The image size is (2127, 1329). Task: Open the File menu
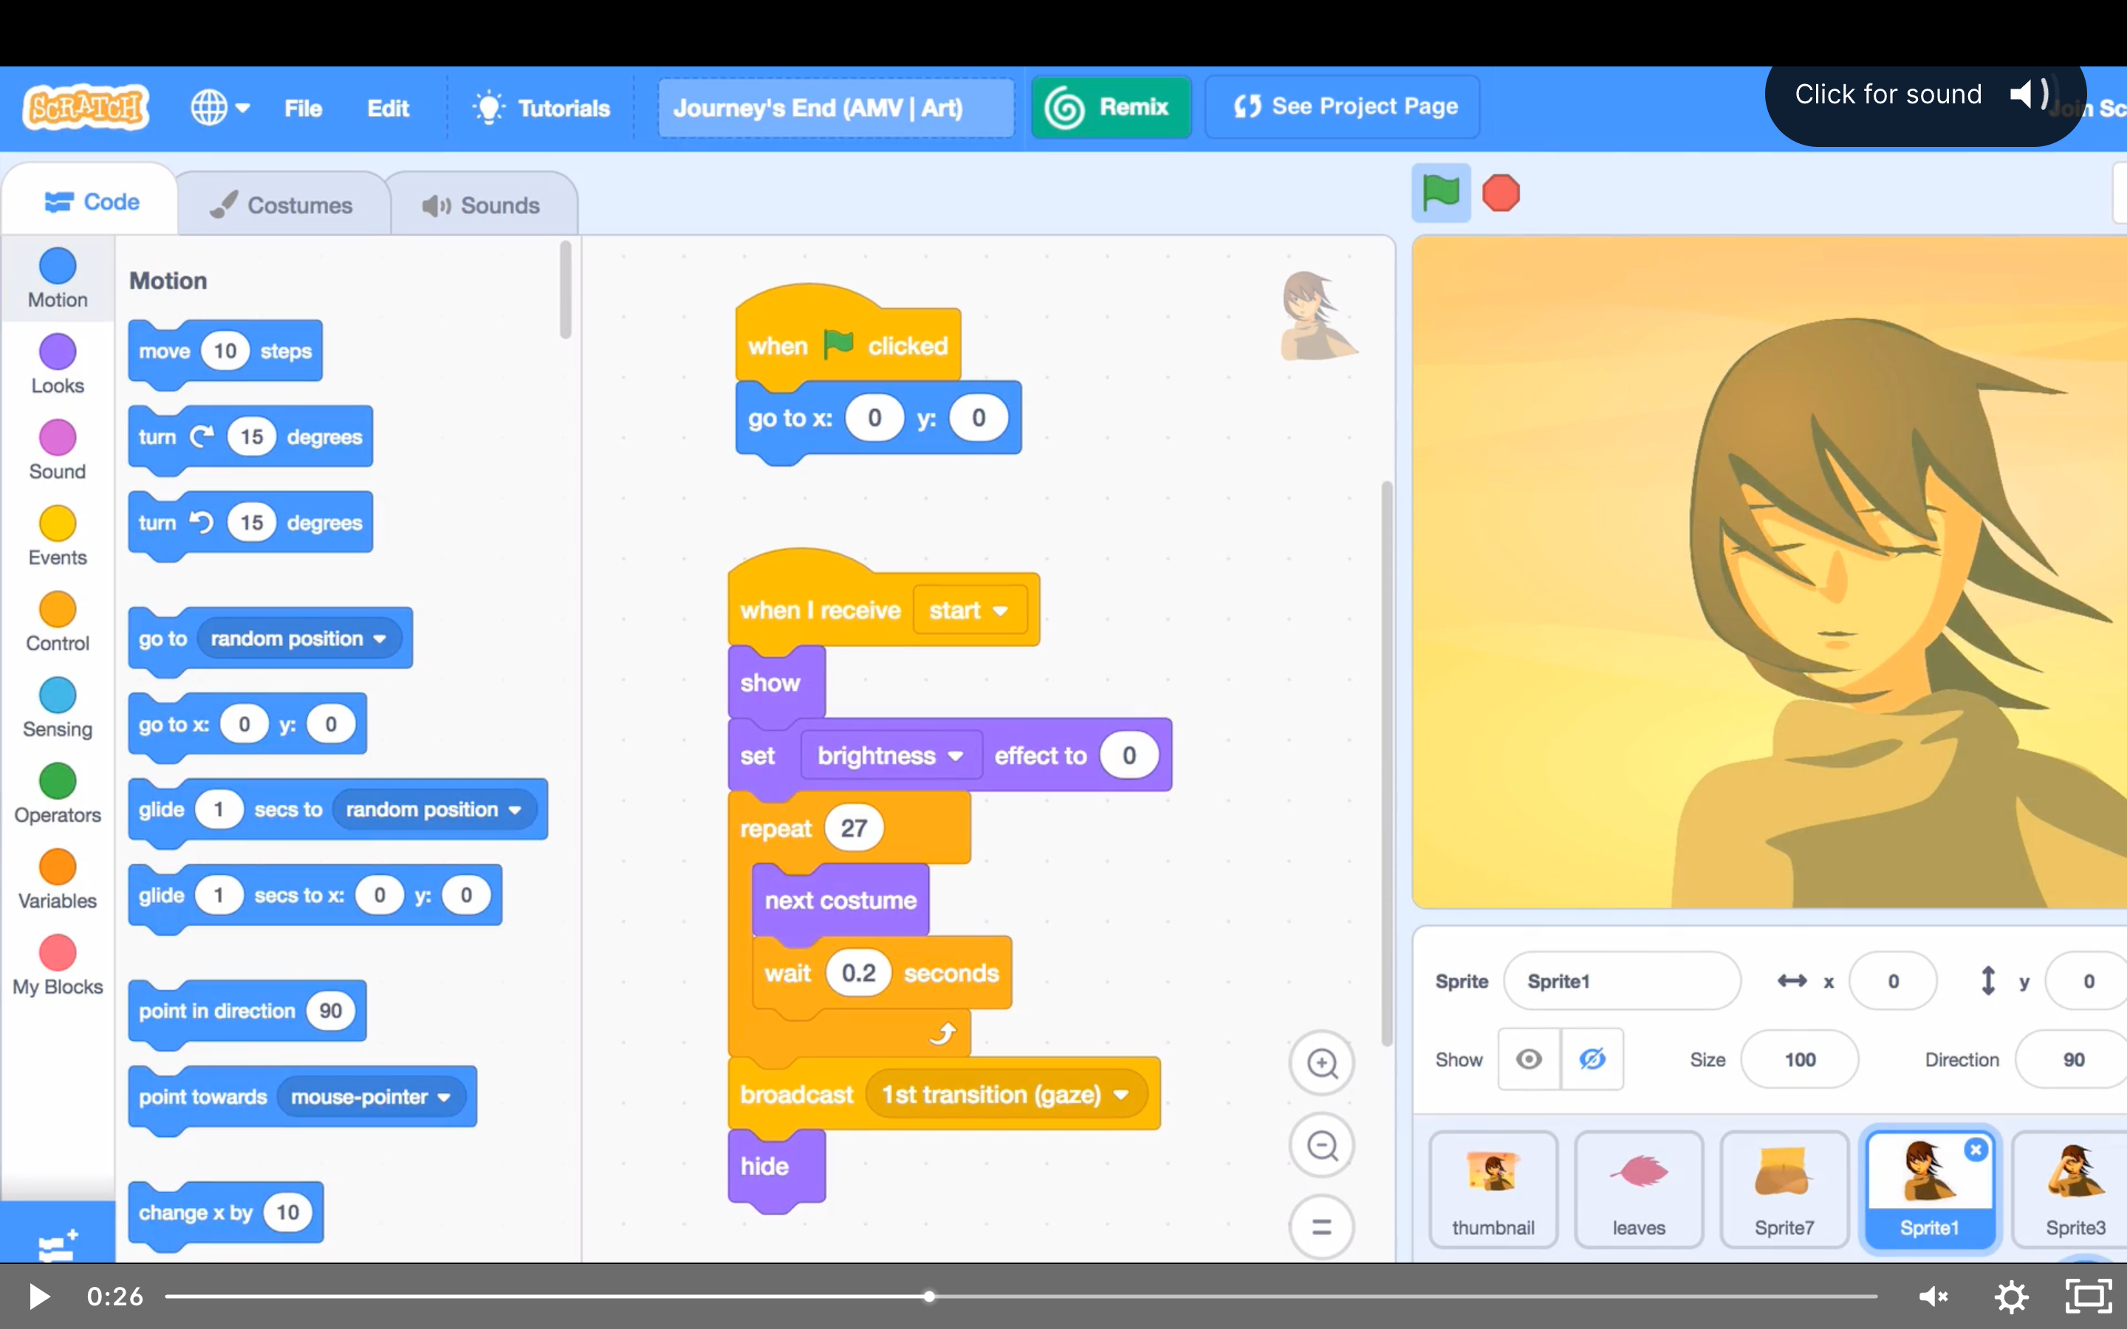tap(302, 108)
